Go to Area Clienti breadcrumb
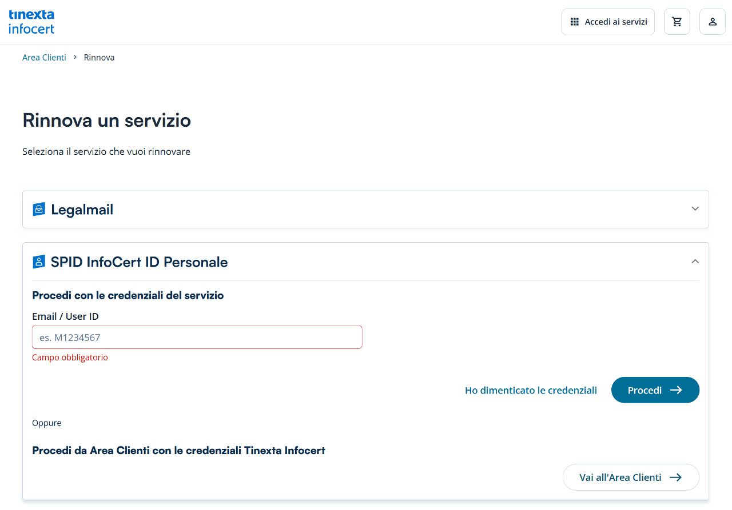 coord(44,58)
